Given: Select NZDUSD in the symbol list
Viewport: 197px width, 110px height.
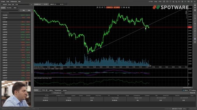Looking at the screenshot, I should tap(16, 50).
